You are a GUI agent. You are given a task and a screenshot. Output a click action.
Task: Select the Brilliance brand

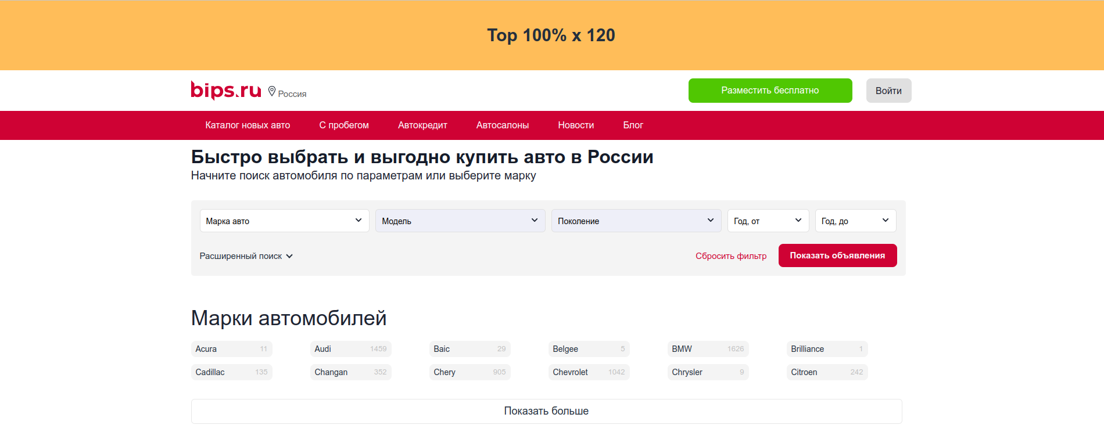(827, 349)
